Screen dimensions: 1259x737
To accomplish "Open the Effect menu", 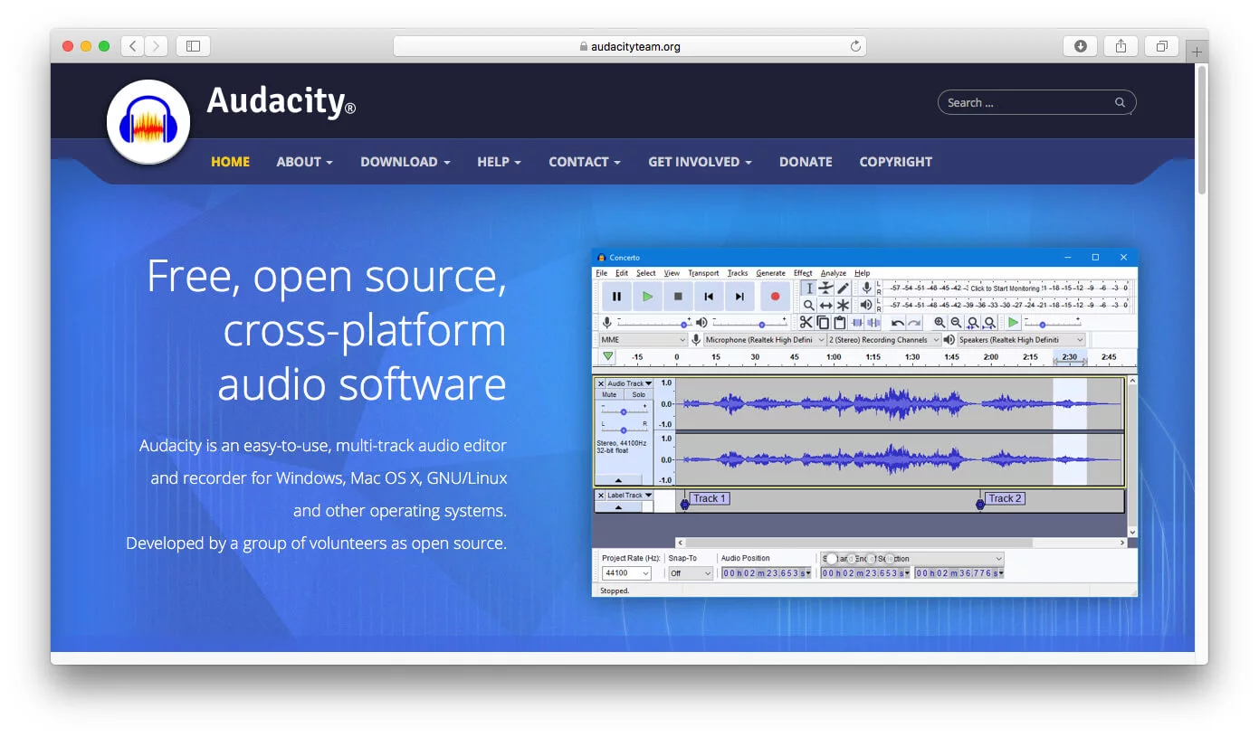I will pyautogui.click(x=803, y=273).
